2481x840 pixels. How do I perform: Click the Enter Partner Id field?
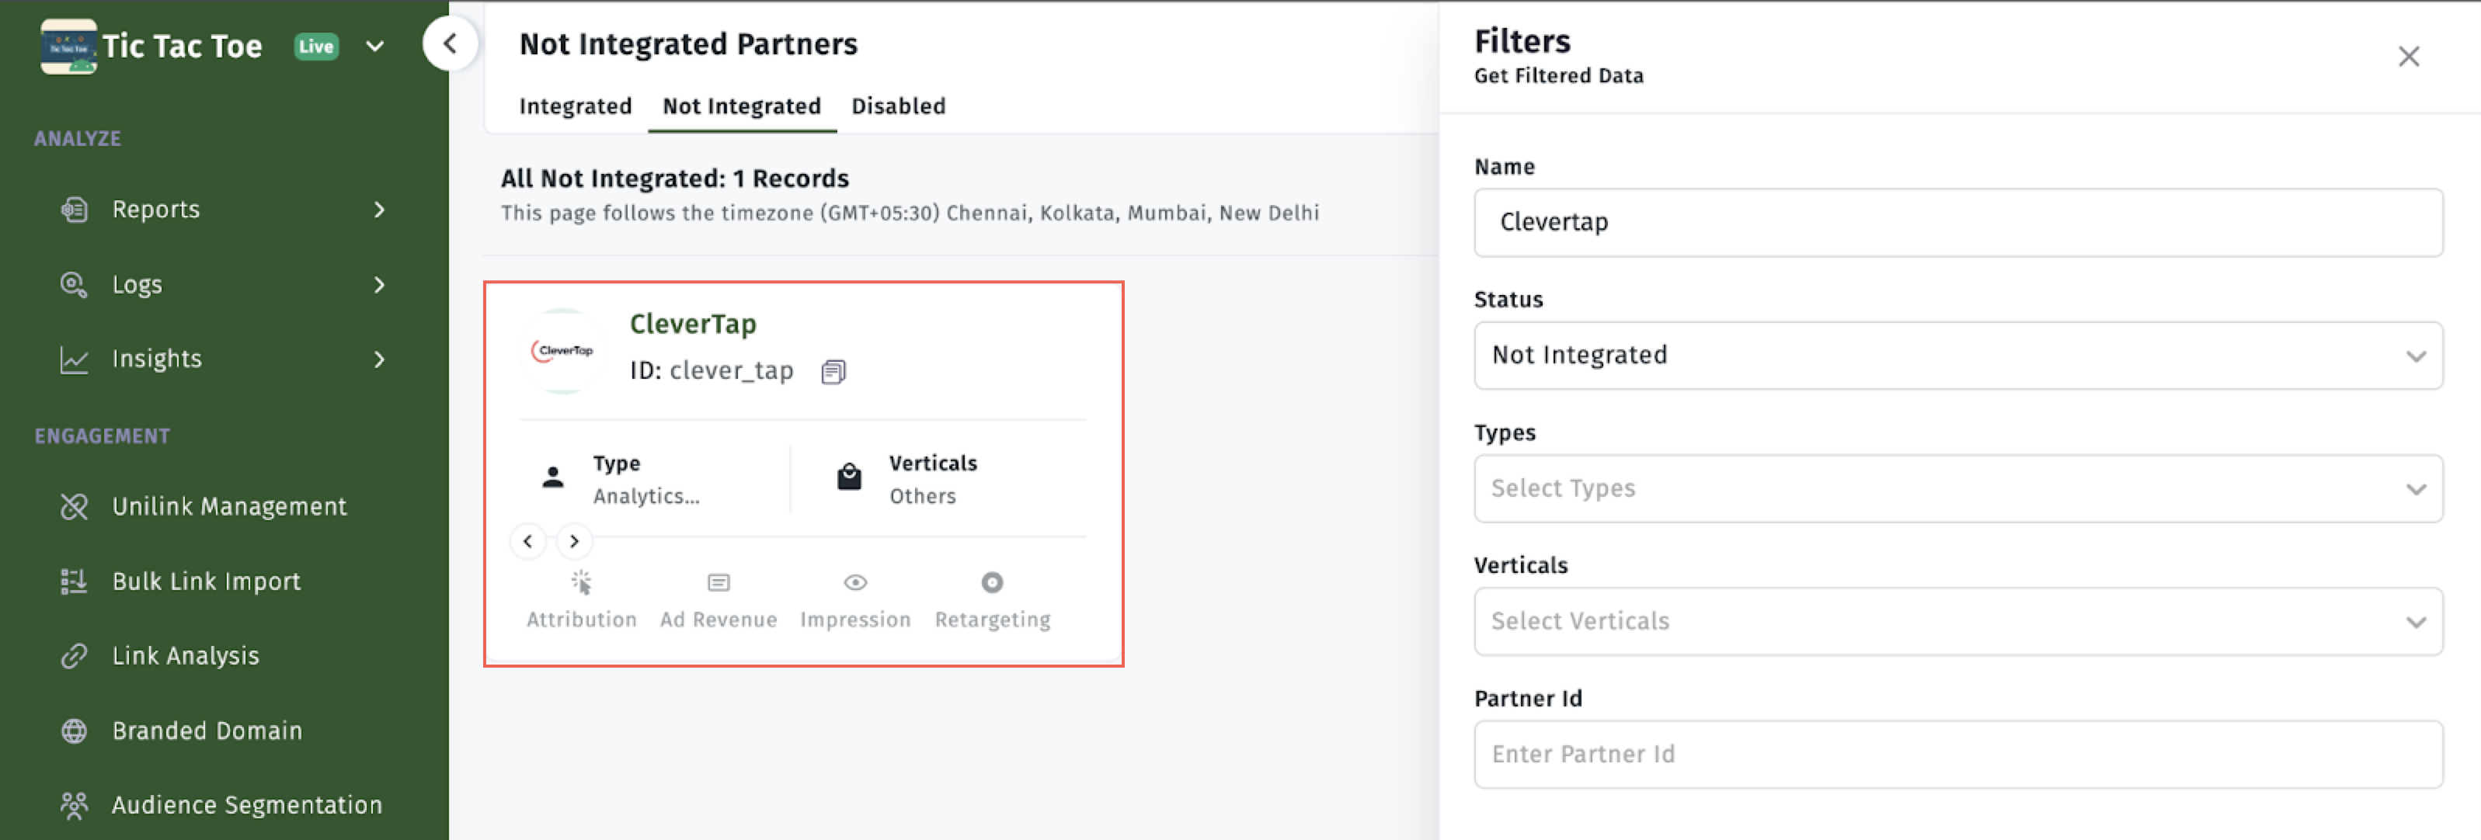coord(1958,755)
